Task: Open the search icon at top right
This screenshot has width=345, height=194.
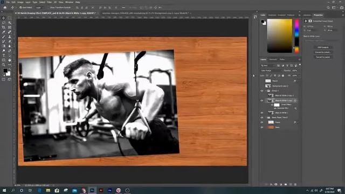Action: (x=328, y=8)
